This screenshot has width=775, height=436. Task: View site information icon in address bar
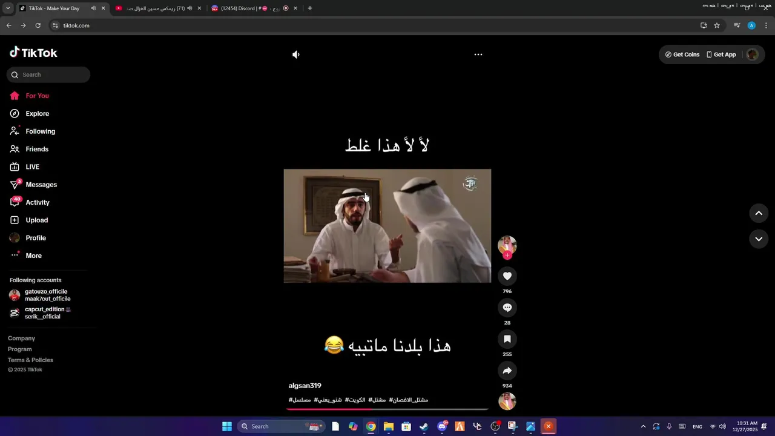55,25
